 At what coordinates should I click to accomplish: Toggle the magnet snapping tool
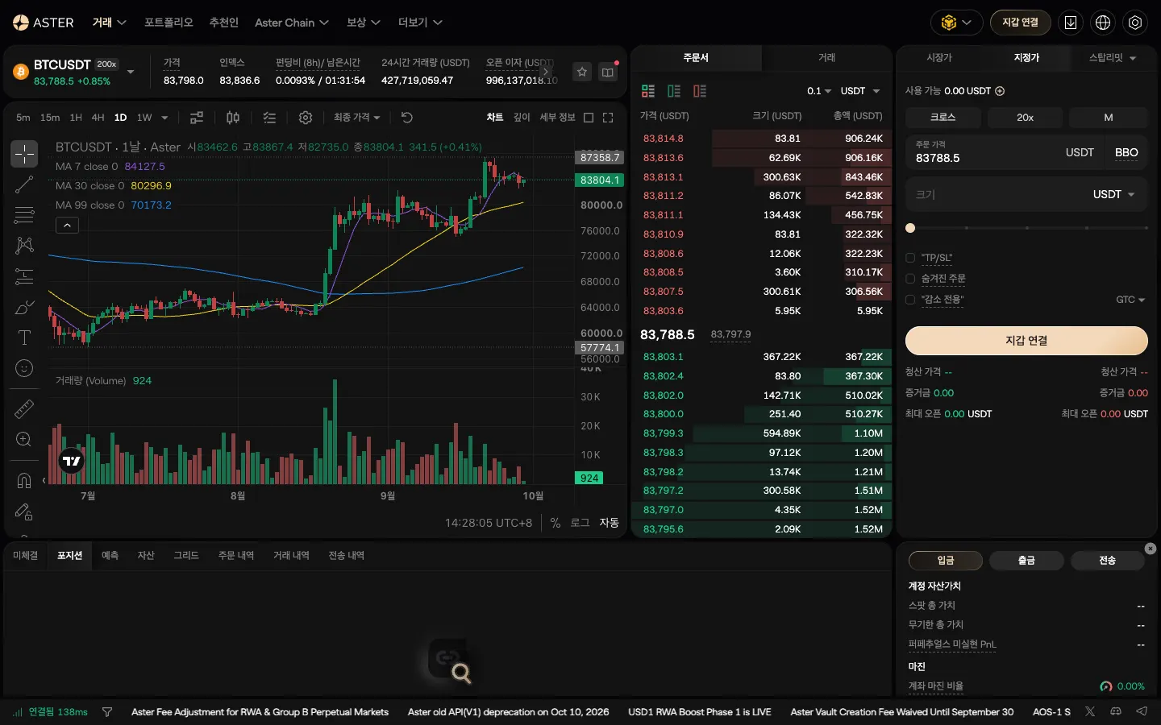(x=24, y=481)
